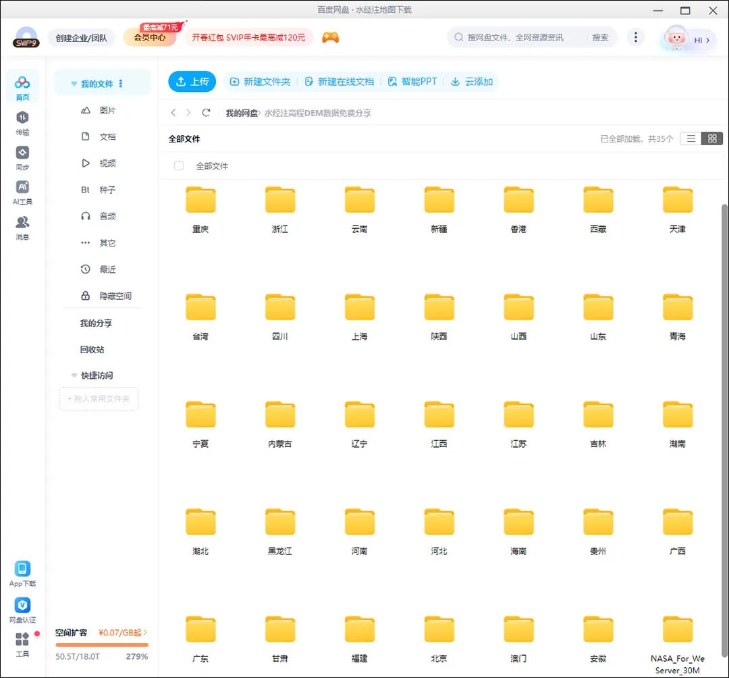
Task: Open the 消息 messages icon
Action: tap(22, 228)
